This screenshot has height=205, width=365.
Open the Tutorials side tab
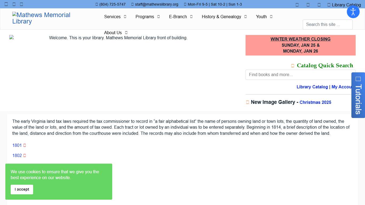click(358, 95)
